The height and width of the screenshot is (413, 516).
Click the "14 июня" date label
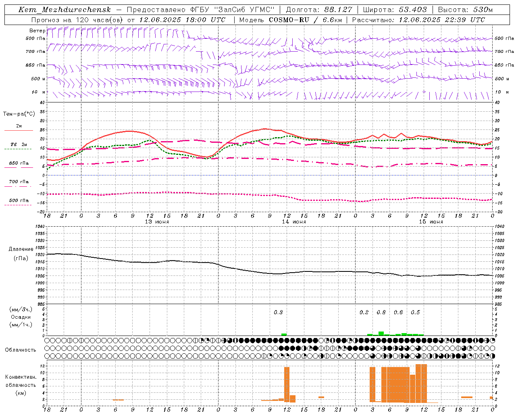294,222
